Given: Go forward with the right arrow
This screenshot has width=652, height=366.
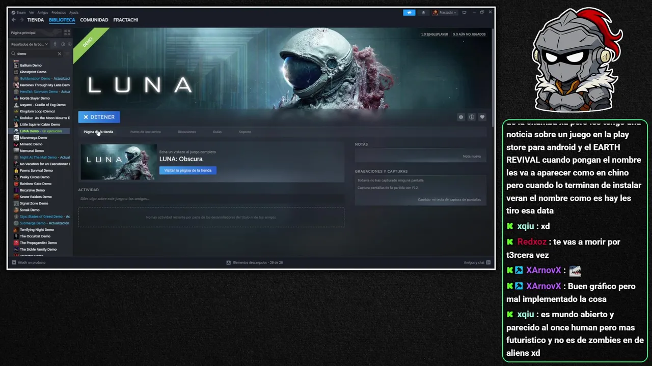Looking at the screenshot, I should [x=21, y=20].
